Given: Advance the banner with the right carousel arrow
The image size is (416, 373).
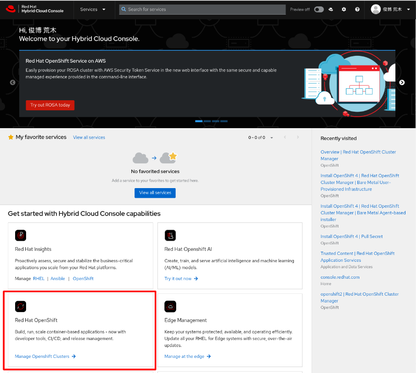Looking at the screenshot, I should point(401,82).
